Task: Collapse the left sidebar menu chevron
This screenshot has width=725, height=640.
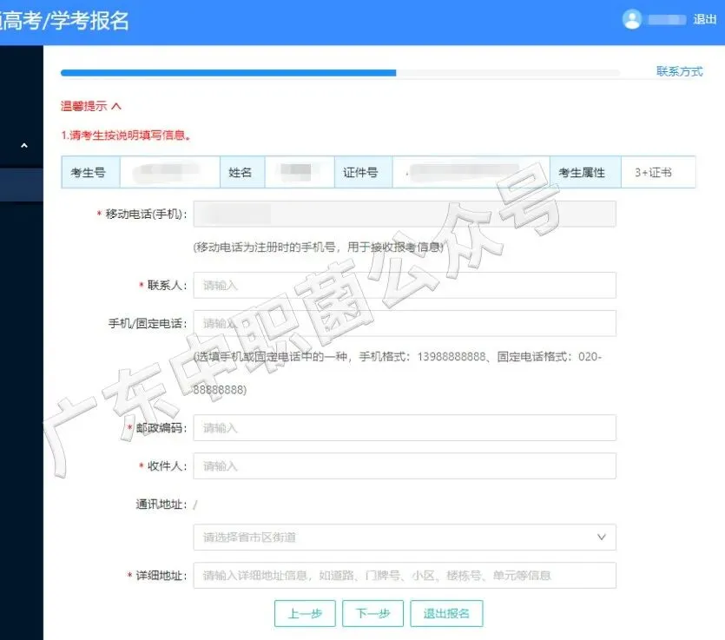Action: pos(24,146)
